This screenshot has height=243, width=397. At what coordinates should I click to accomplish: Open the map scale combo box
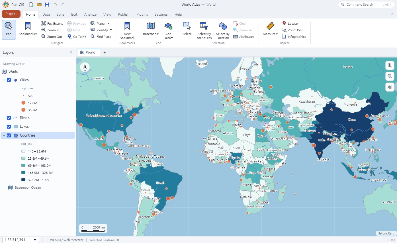[x=21, y=240]
